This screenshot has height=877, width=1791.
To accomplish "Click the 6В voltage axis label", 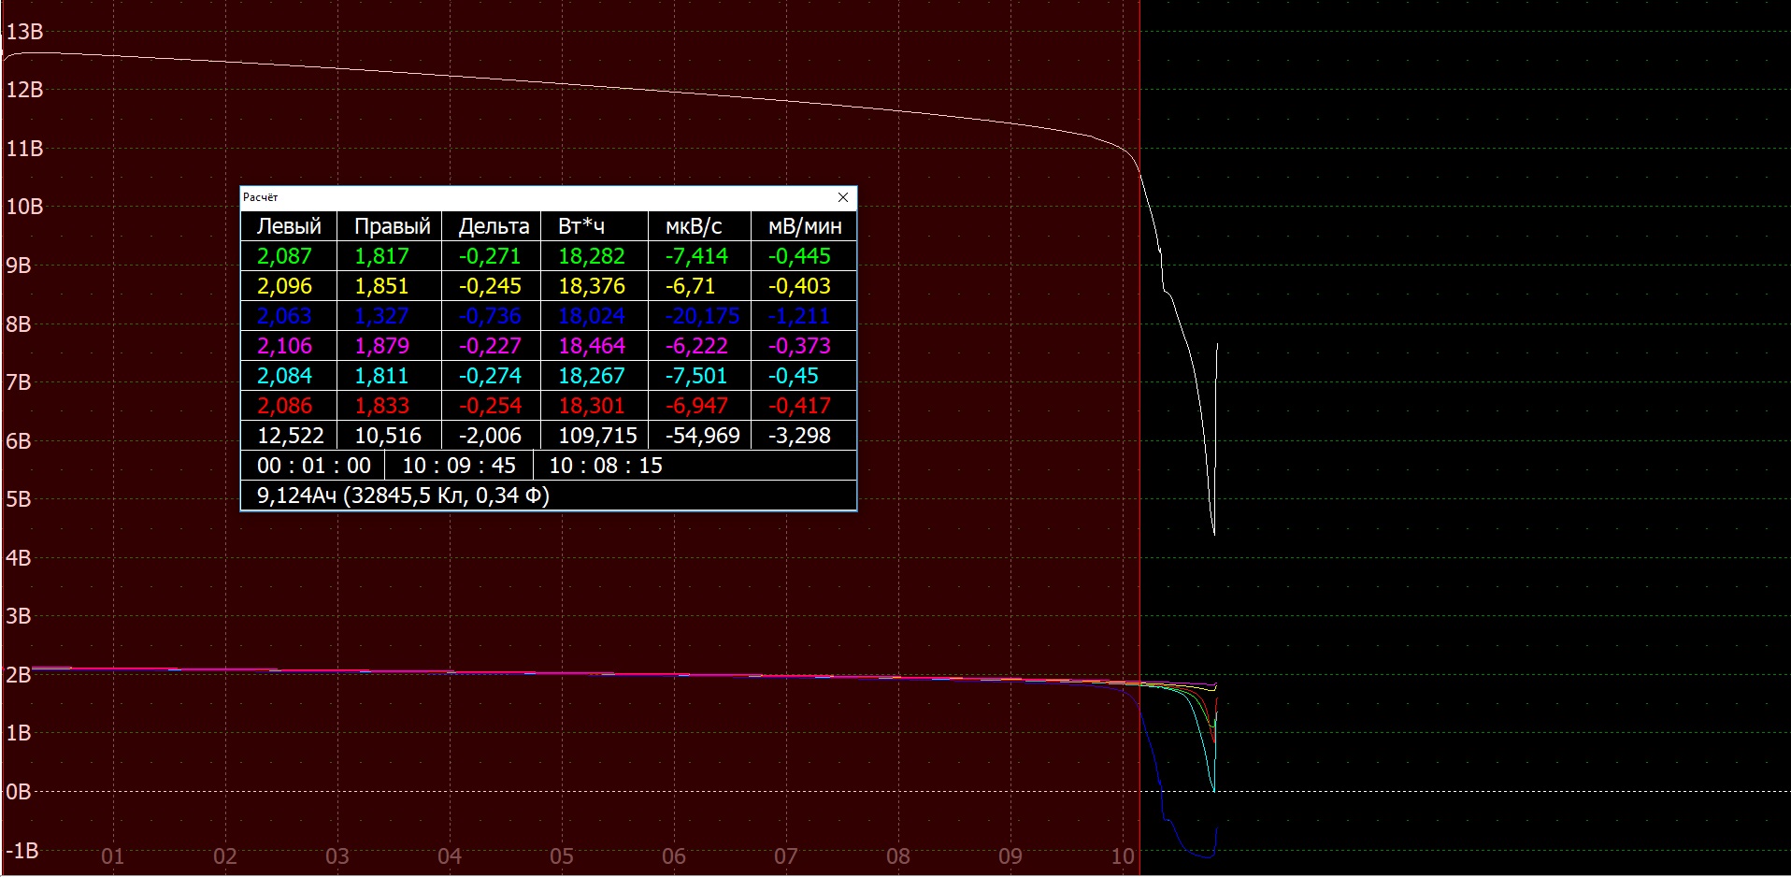I will pyautogui.click(x=19, y=441).
